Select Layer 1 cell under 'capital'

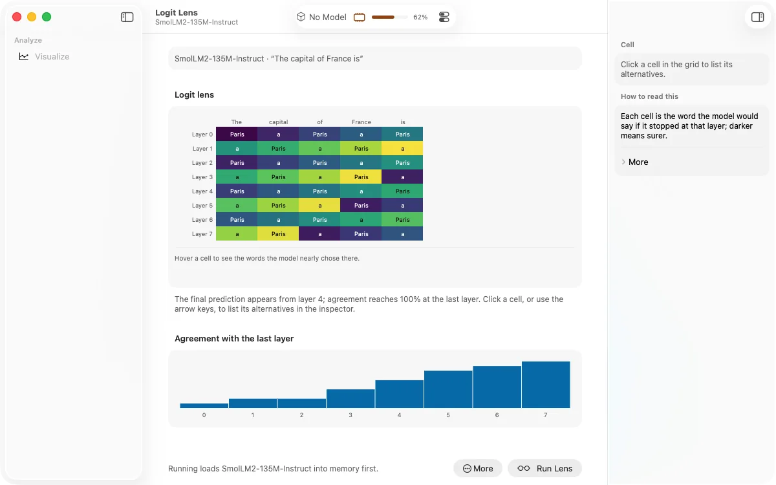tap(278, 149)
